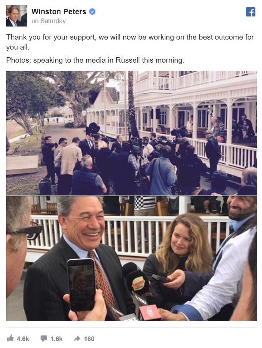
Task: View the 4.6k likes count
Action: [23, 339]
